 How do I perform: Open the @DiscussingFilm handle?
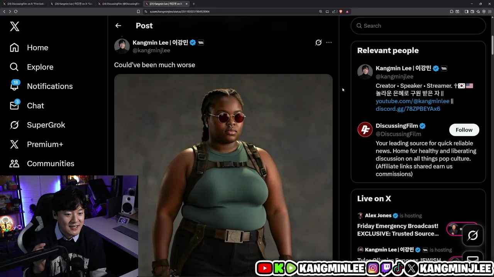[398, 134]
